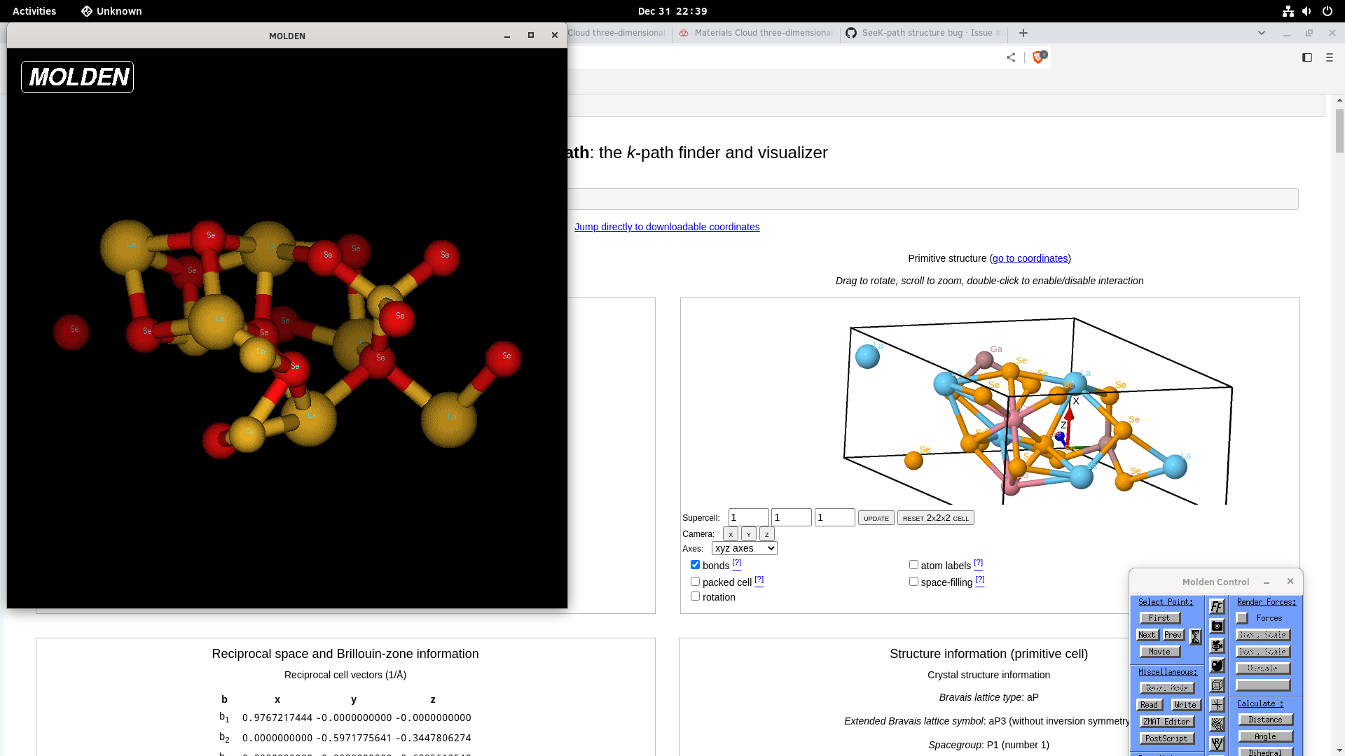1345x756 pixels.
Task: Open the xyz axes dropdown
Action: click(x=744, y=548)
